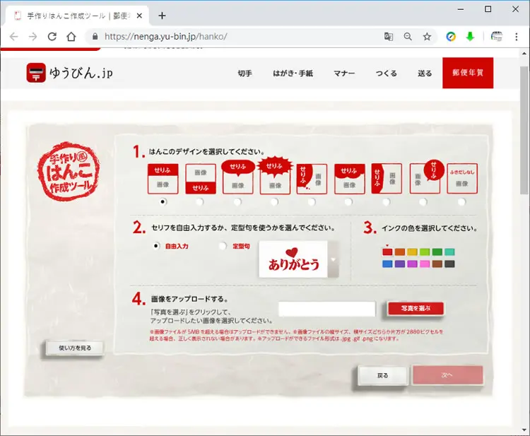Open the はがき・手紙 navigation menu

point(293,73)
